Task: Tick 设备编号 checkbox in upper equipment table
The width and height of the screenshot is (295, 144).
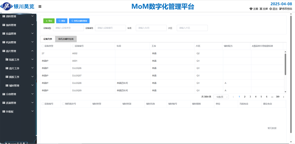Action: [x=73, y=46]
